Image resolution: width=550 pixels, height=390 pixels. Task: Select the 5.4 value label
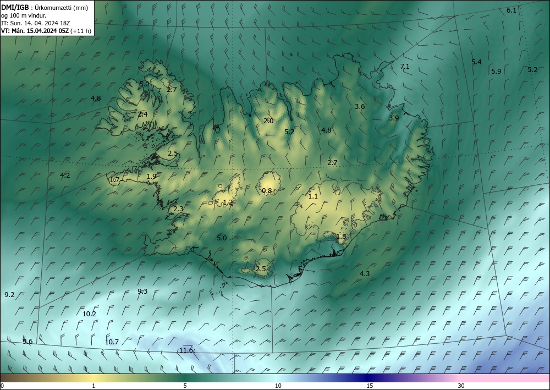pyautogui.click(x=476, y=62)
